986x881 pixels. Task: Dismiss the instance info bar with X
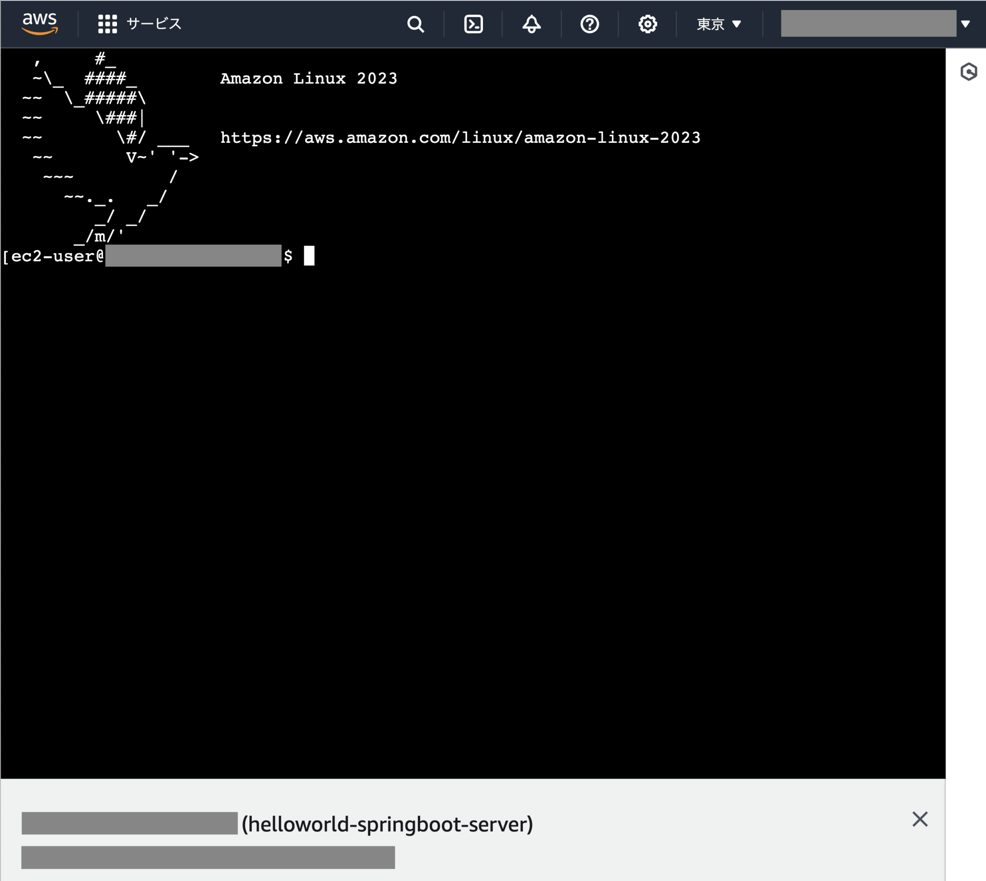pos(920,819)
